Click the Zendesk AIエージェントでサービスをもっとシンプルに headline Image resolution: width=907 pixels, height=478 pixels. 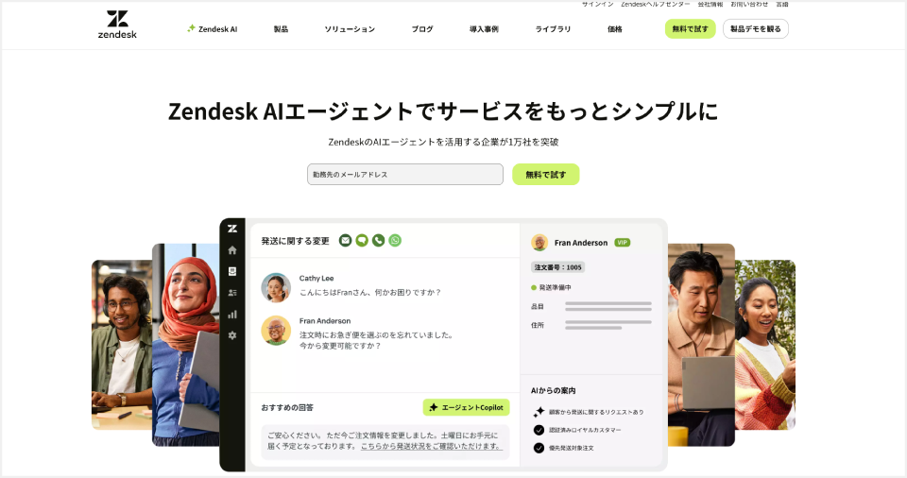click(443, 111)
